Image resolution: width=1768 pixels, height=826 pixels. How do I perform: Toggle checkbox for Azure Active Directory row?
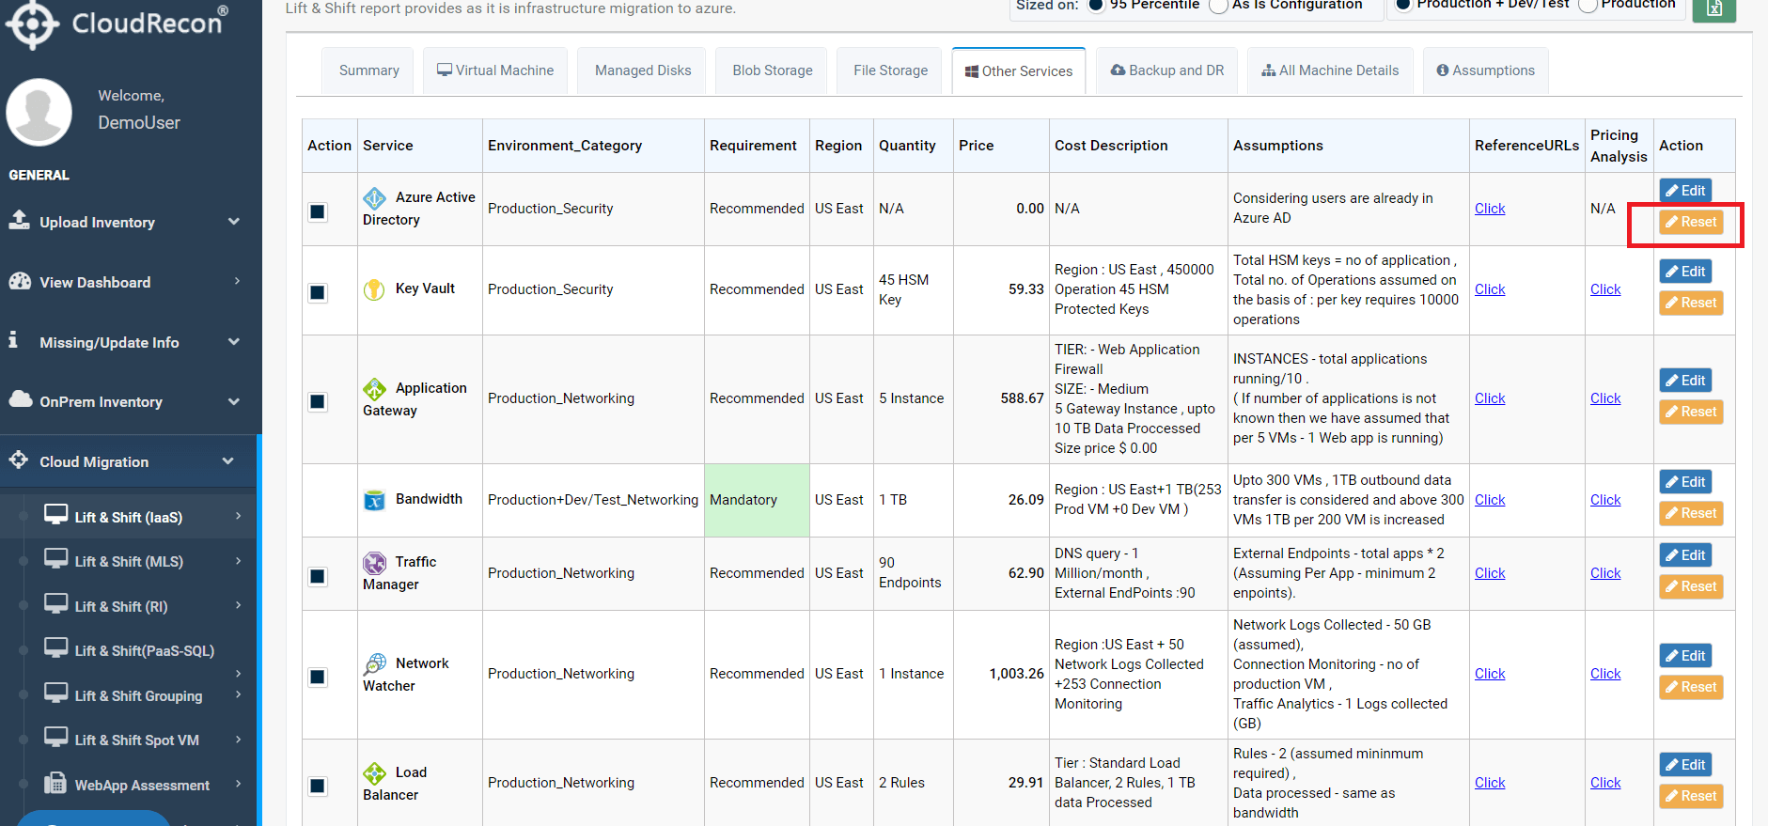pyautogui.click(x=318, y=211)
